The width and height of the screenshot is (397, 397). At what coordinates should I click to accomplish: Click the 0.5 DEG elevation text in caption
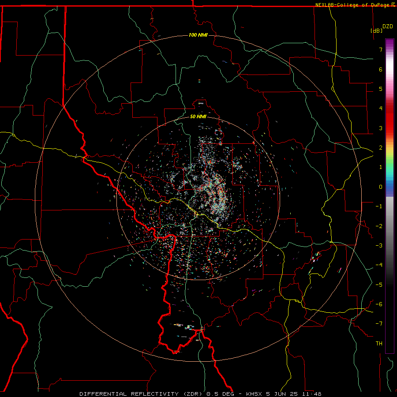[220, 394]
